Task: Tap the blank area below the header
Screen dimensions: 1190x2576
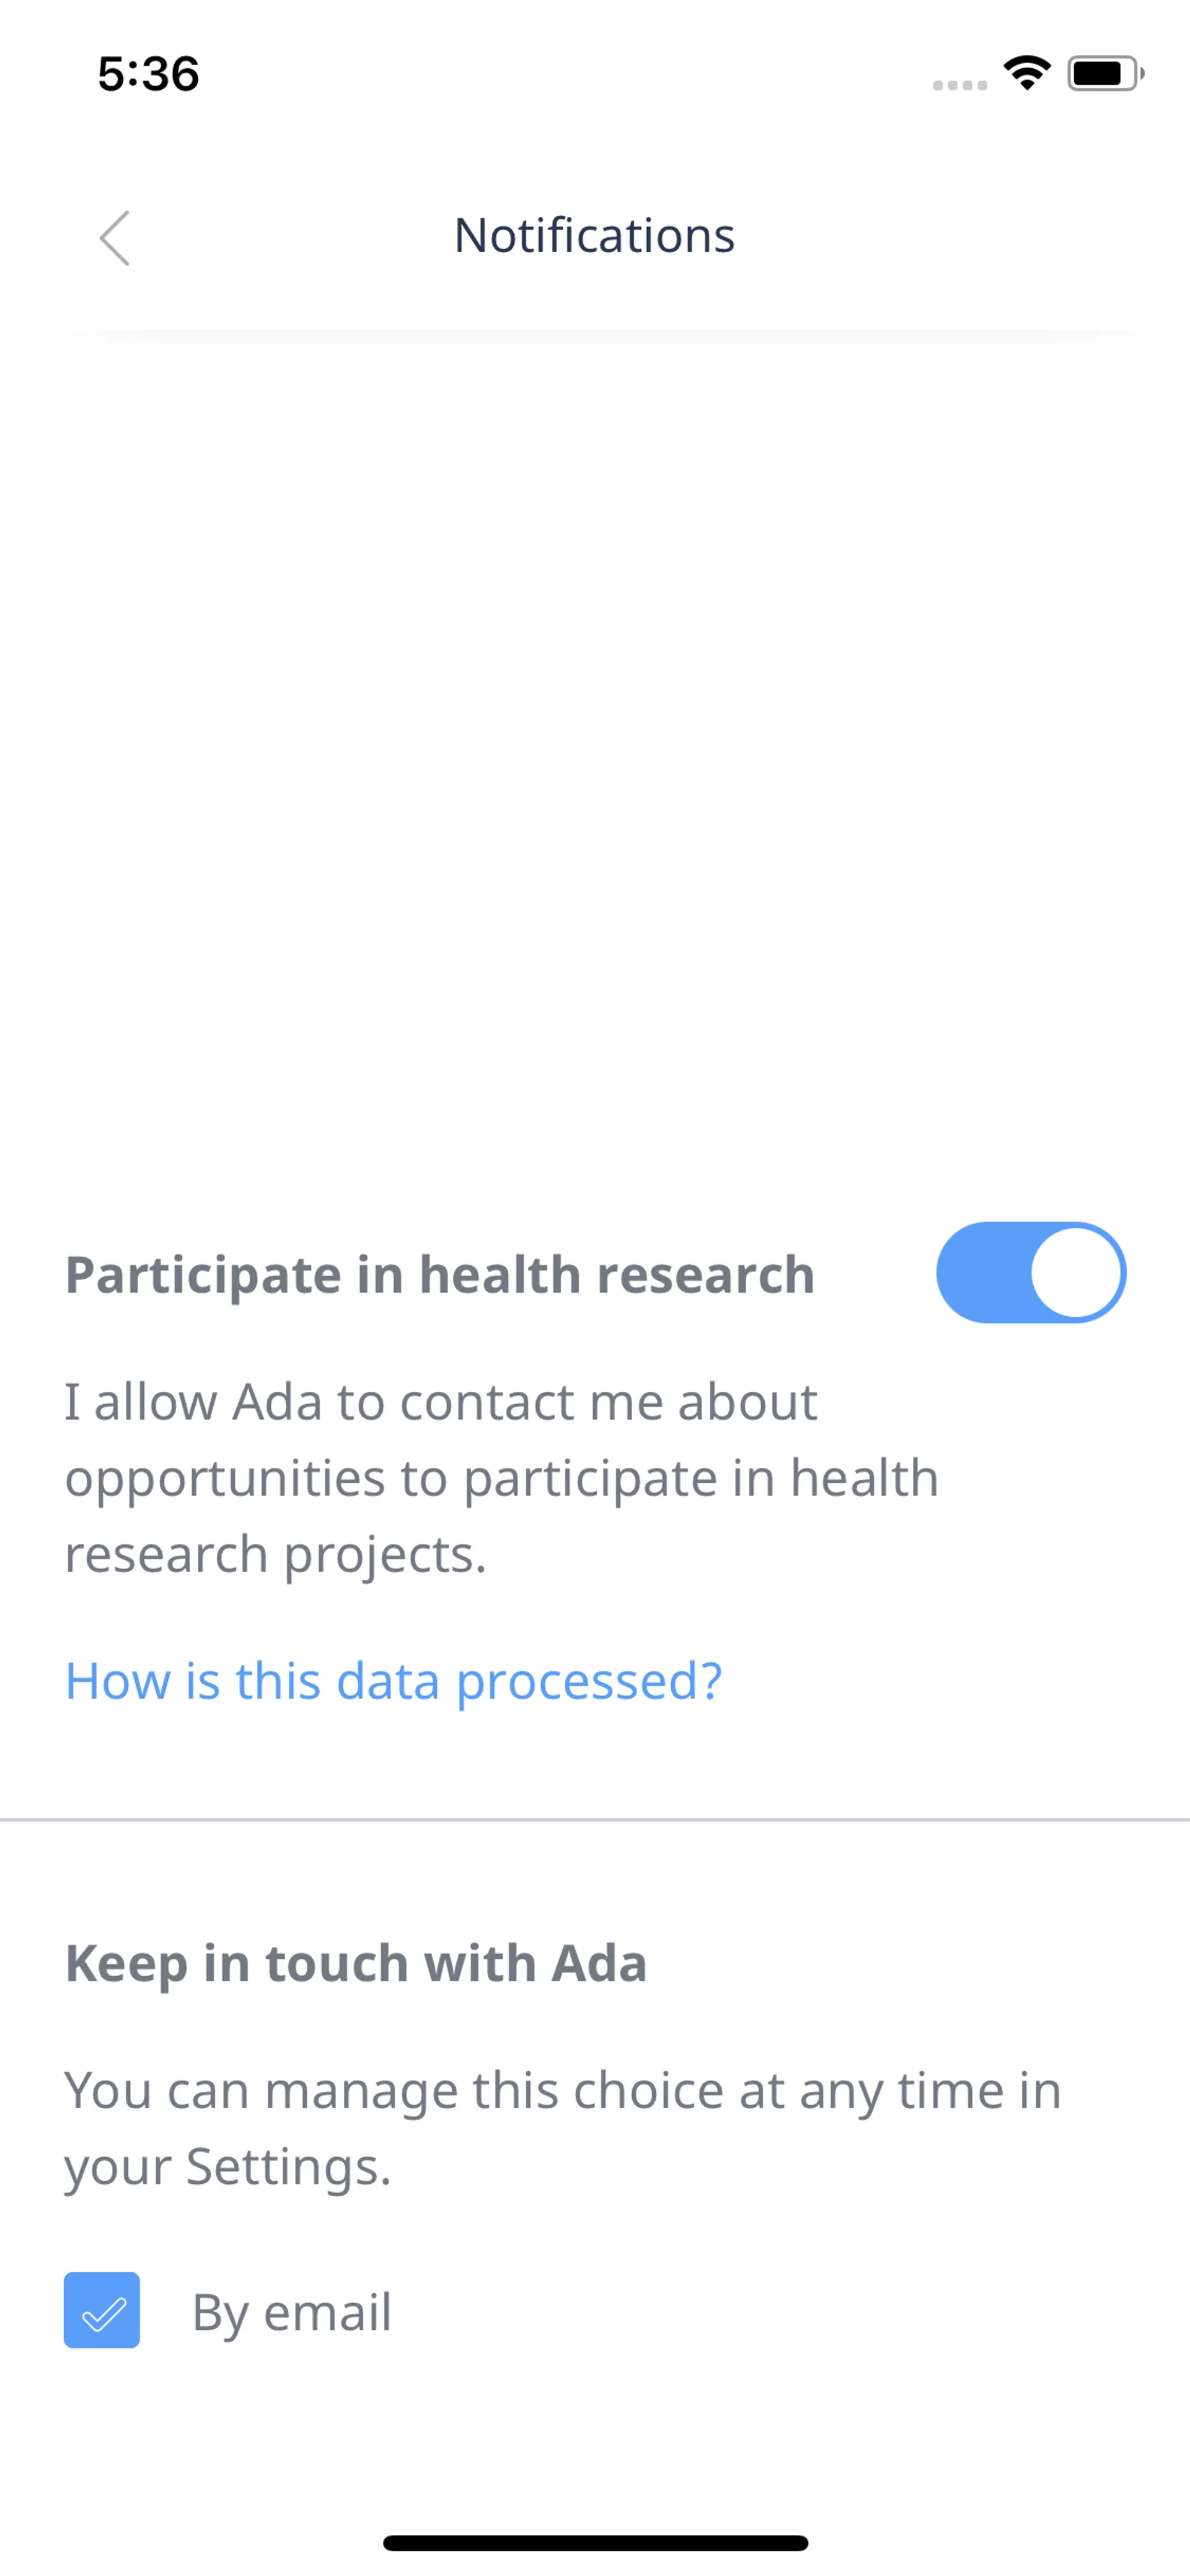Action: point(594,750)
